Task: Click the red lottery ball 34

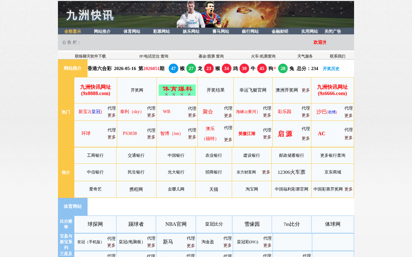Action: pos(227,68)
